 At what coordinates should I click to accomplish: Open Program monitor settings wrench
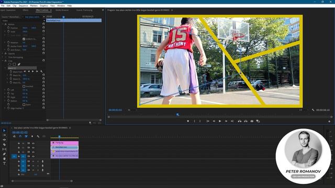[x=313, y=110]
